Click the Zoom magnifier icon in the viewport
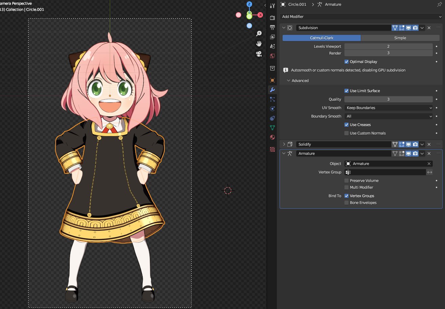The width and height of the screenshot is (445, 309). click(259, 33)
